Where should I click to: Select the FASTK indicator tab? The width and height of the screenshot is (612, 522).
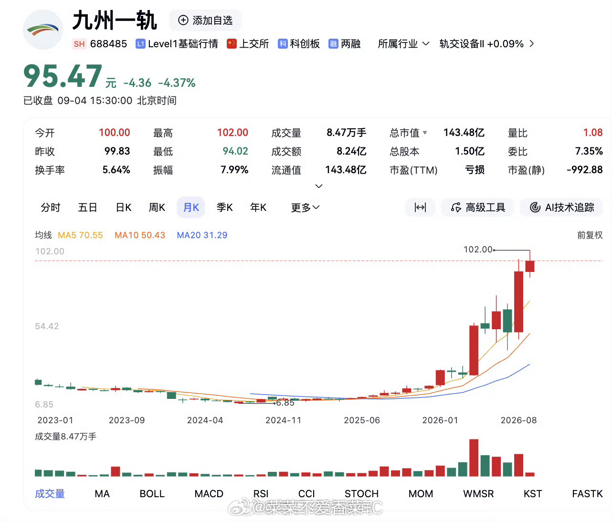587,494
